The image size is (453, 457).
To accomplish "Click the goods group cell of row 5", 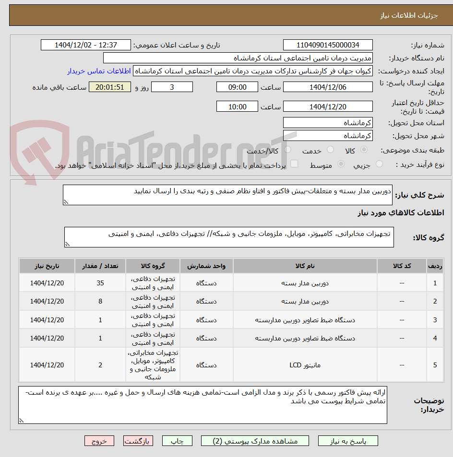I will click(153, 365).
